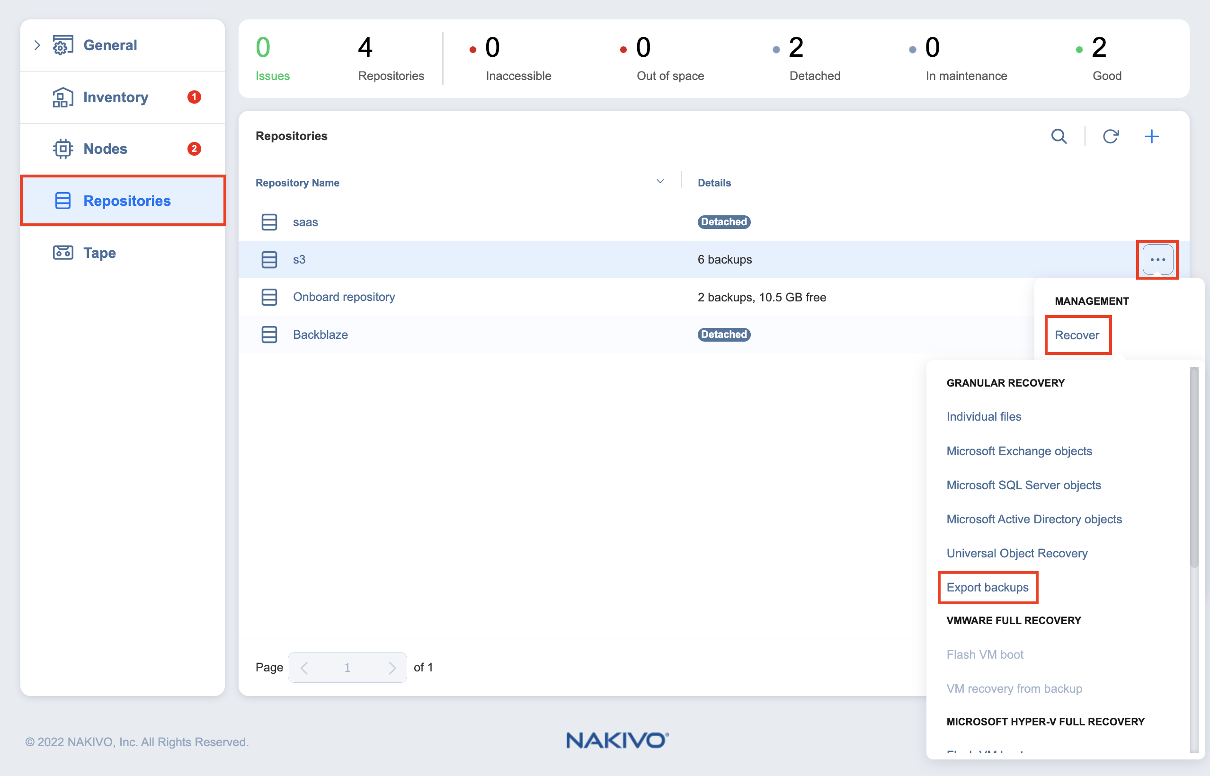1210x776 pixels.
Task: Open the Onboard repository link
Action: coord(344,297)
